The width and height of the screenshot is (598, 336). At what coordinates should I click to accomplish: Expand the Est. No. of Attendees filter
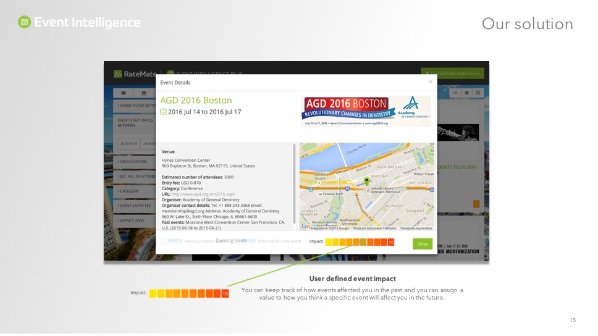tap(134, 176)
